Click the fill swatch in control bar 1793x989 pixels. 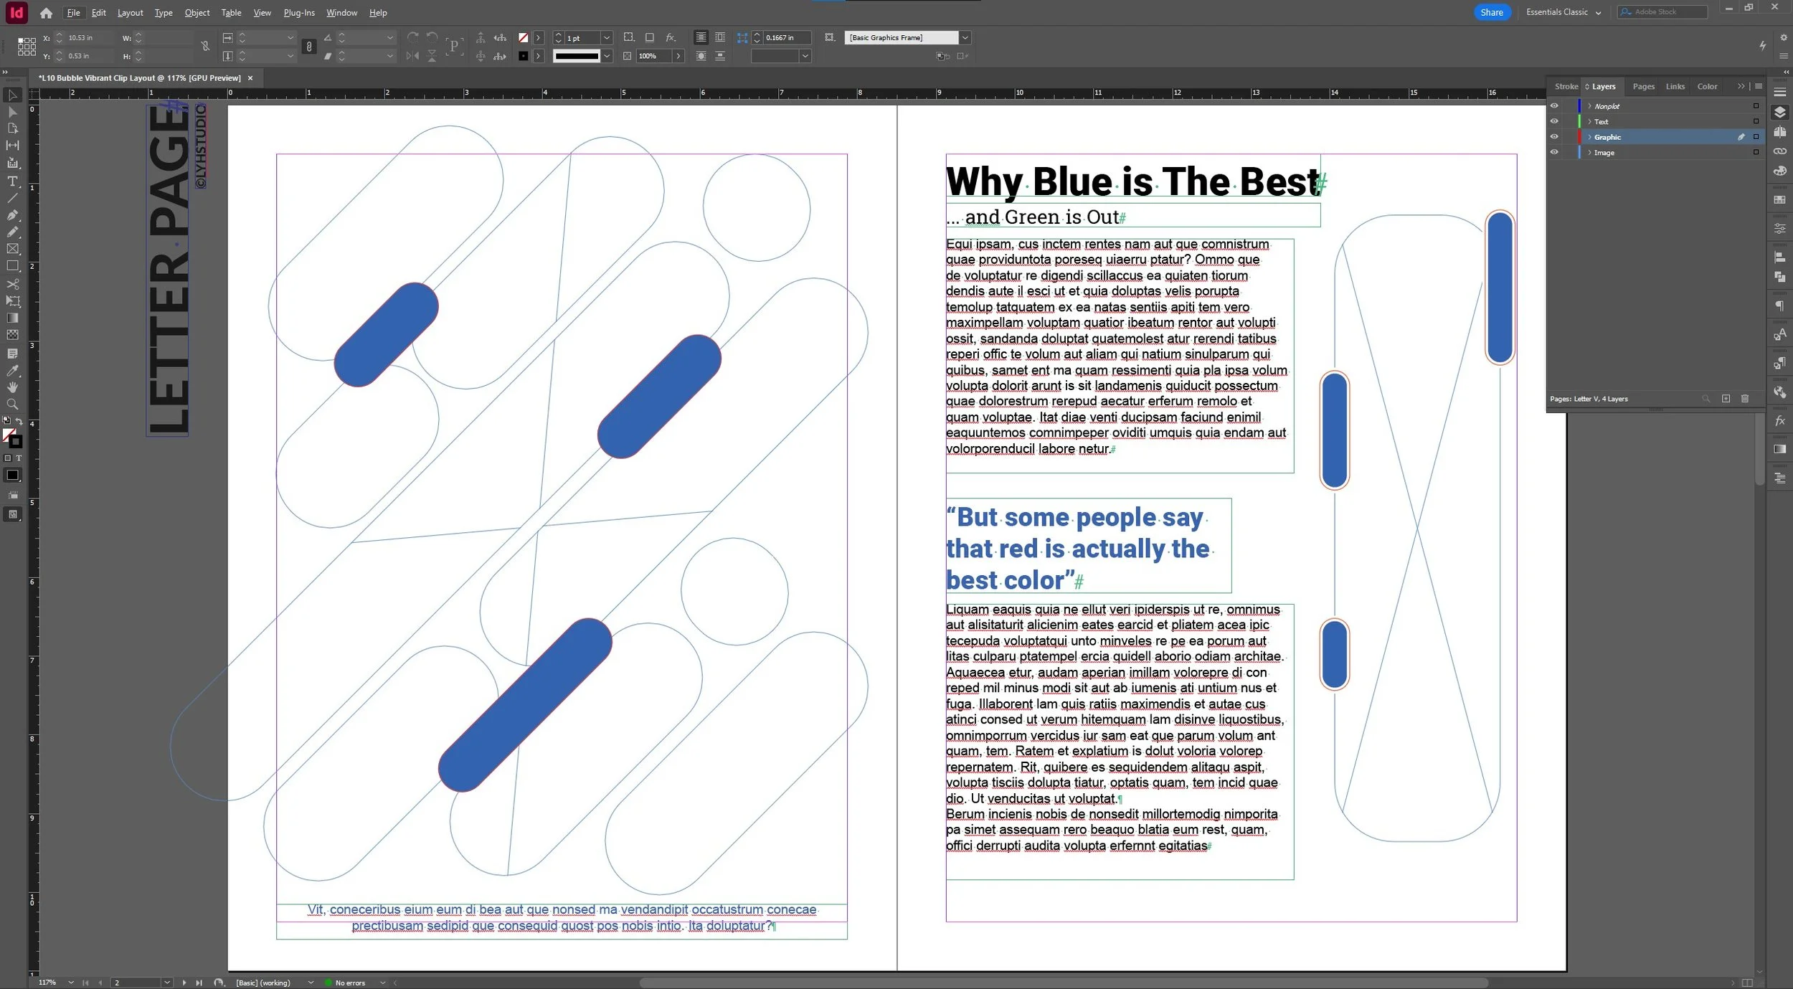524,38
